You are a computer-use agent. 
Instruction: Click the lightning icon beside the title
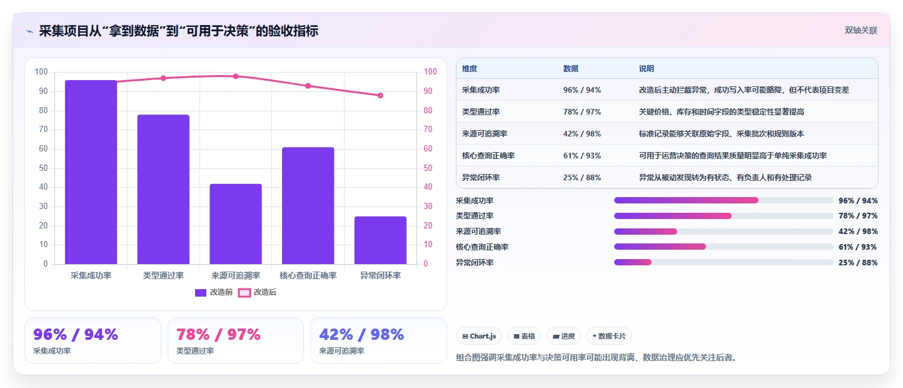click(x=29, y=31)
